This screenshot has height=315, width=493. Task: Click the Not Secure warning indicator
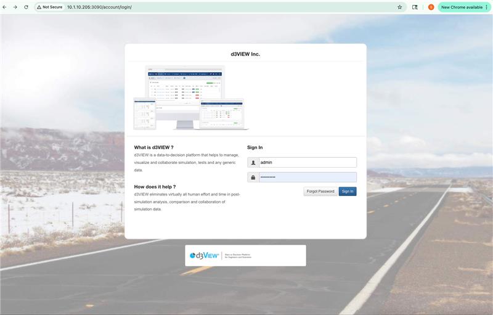click(49, 7)
